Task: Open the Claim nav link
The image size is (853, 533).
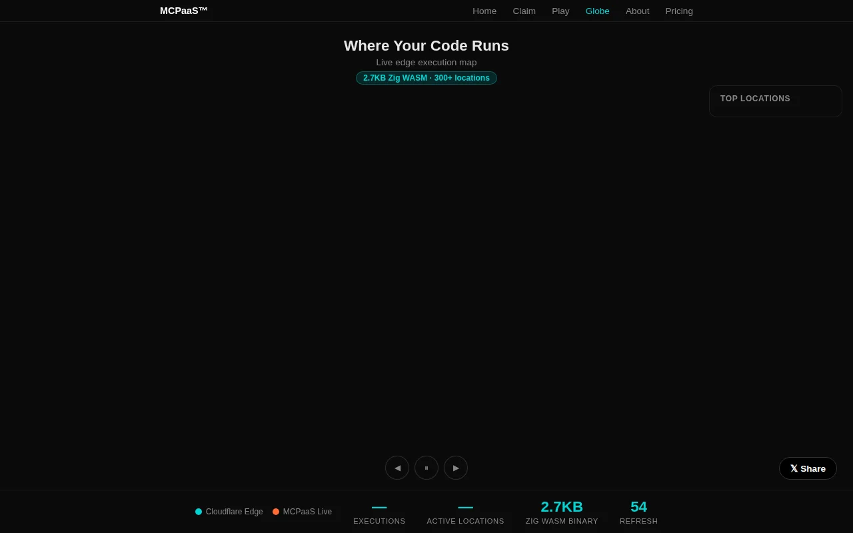Action: (x=524, y=11)
